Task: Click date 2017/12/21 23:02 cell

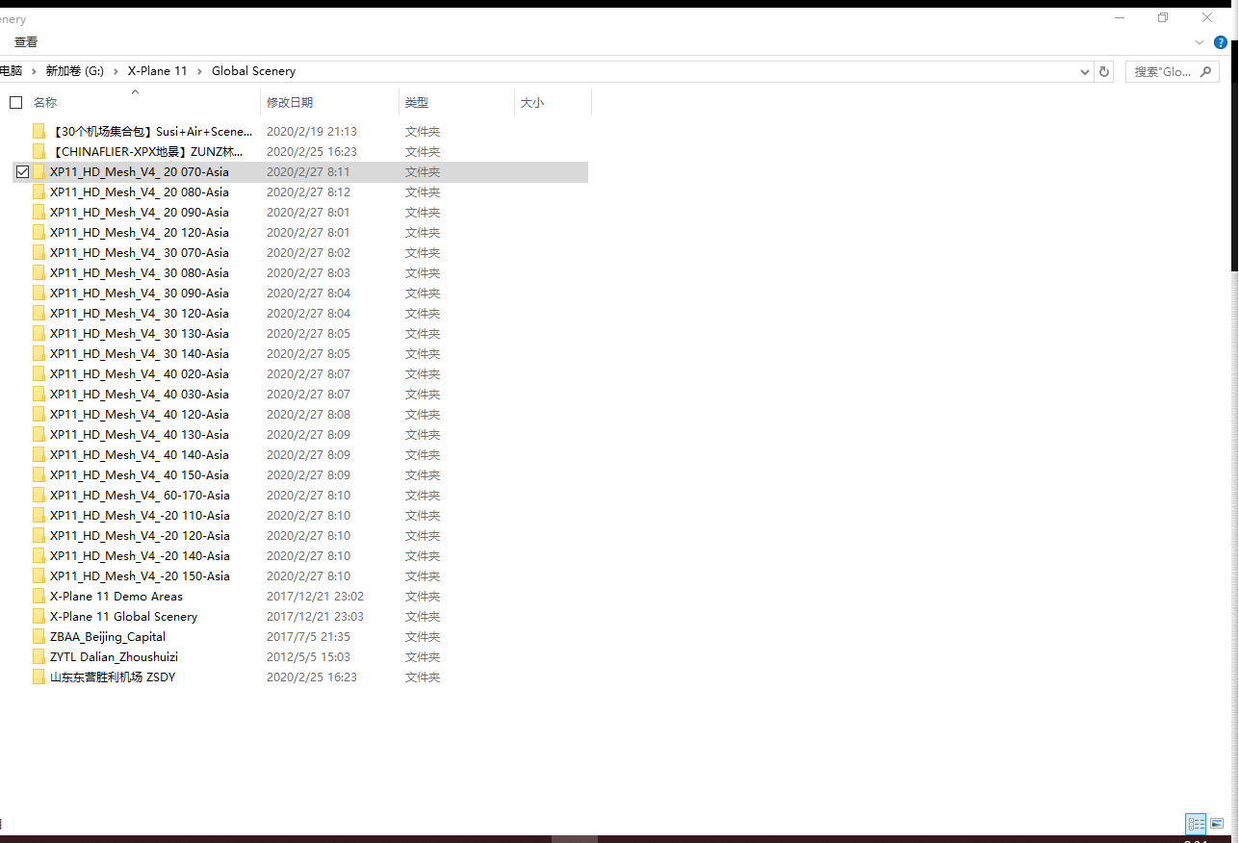Action: (x=315, y=596)
